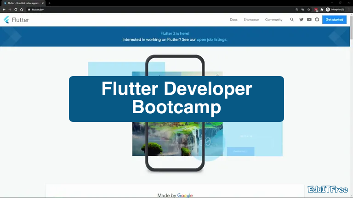Follow the 'Flutter 2 is here!' link
Image resolution: width=353 pixels, height=198 pixels.
pyautogui.click(x=175, y=33)
